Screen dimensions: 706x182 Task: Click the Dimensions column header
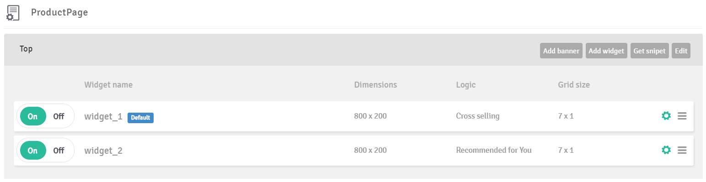(x=375, y=84)
